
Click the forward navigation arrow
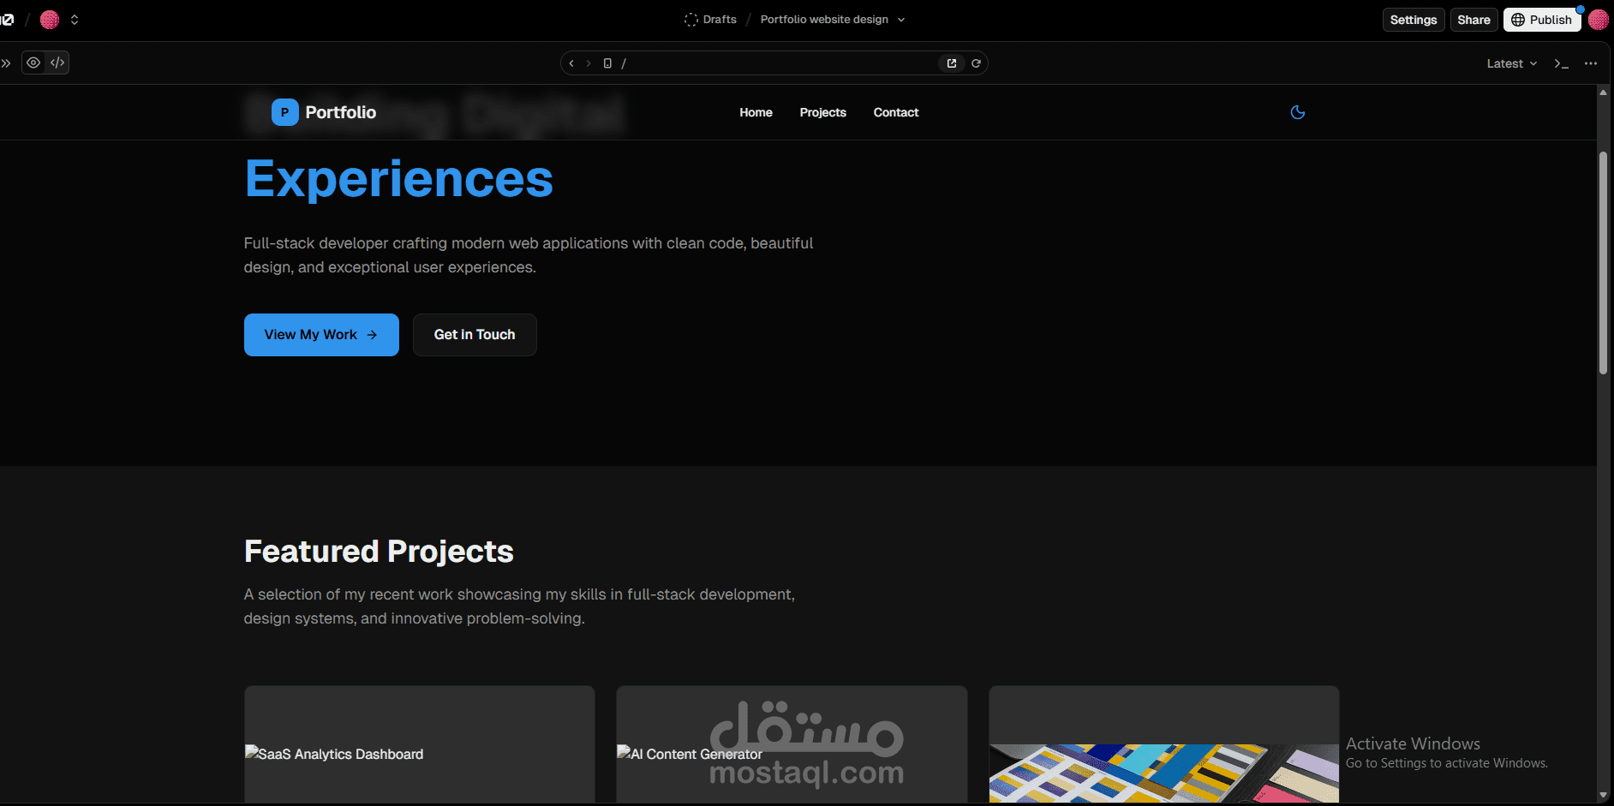click(588, 63)
